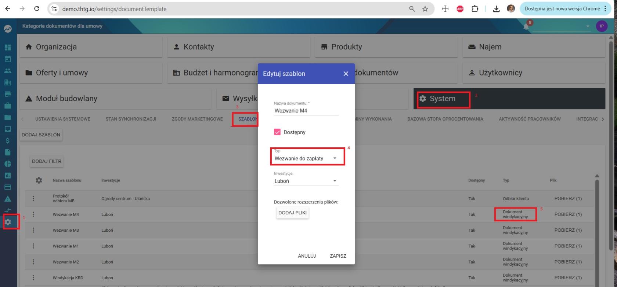Open the storefront icon in sidebar
The width and height of the screenshot is (617, 287).
(8, 94)
